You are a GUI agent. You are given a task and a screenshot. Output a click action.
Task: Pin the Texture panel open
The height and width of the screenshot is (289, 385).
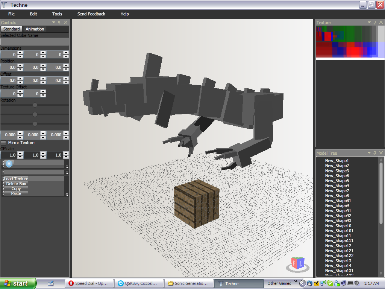click(374, 22)
